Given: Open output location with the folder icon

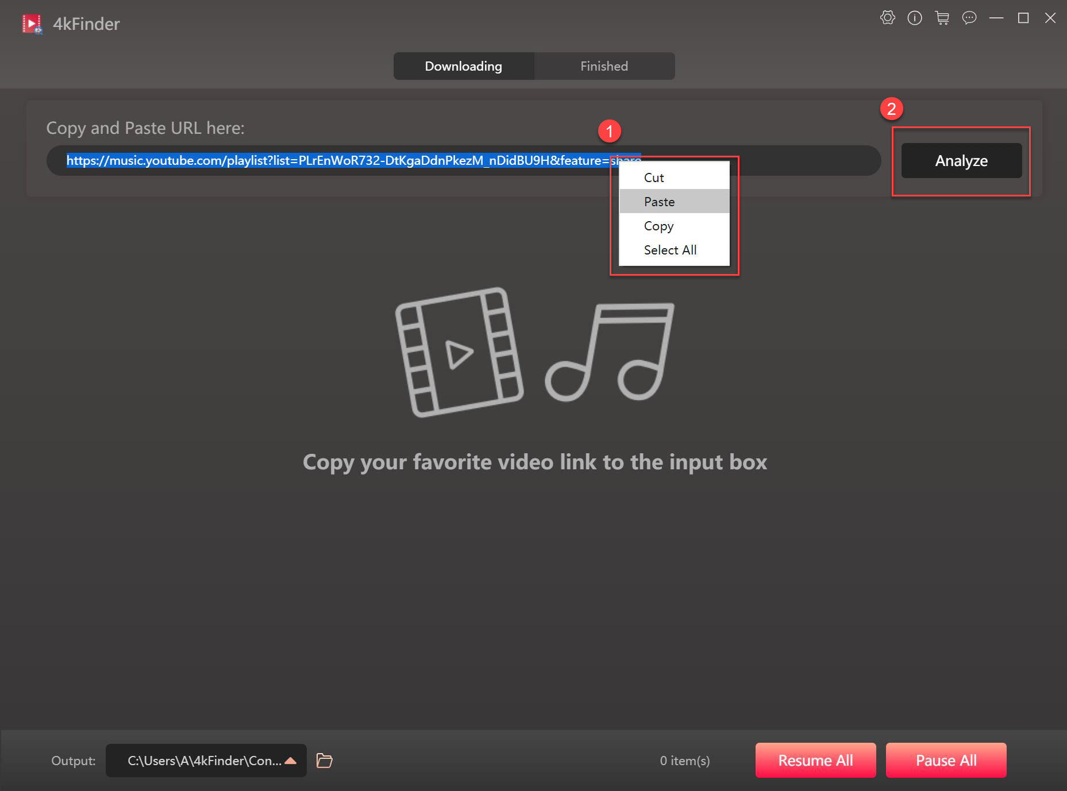Looking at the screenshot, I should (x=325, y=760).
